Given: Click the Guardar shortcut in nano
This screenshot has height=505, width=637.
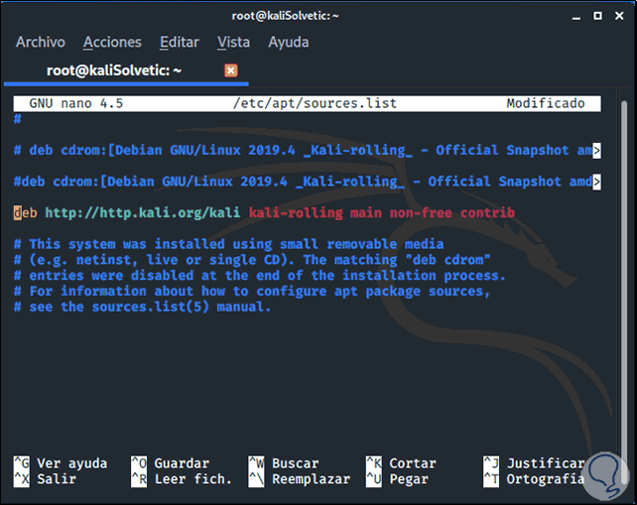Looking at the screenshot, I should (x=182, y=463).
